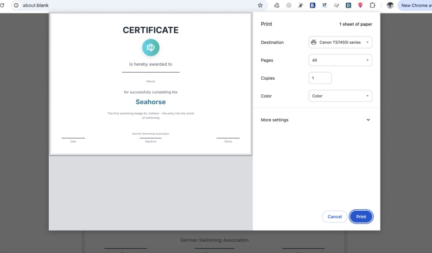Click the More settings label
Viewport: 432px width, 253px height.
pos(274,120)
